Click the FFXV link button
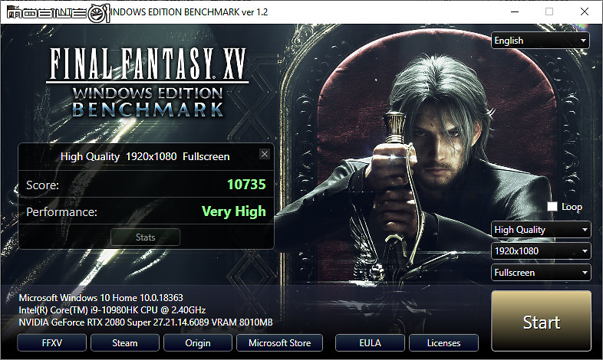 coord(52,342)
